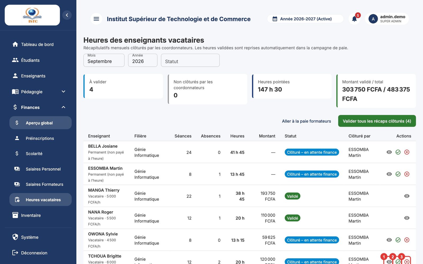The height and width of the screenshot is (264, 423).
Task: Open Préinscriptions submenu item
Action: 40,138
